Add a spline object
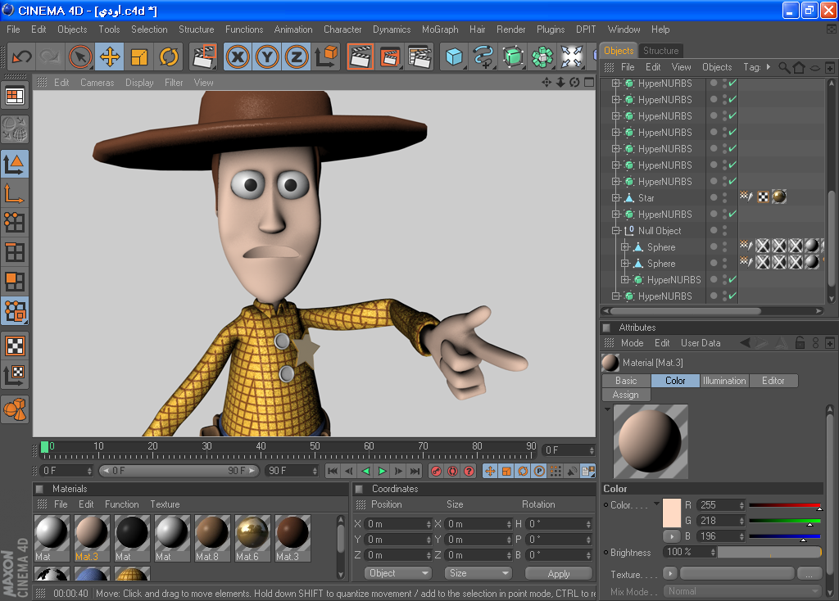Image resolution: width=839 pixels, height=601 pixels. tap(483, 56)
